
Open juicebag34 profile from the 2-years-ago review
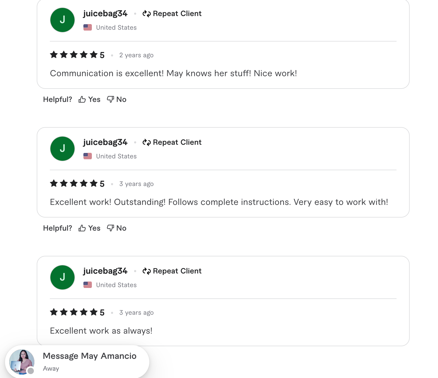tap(105, 14)
